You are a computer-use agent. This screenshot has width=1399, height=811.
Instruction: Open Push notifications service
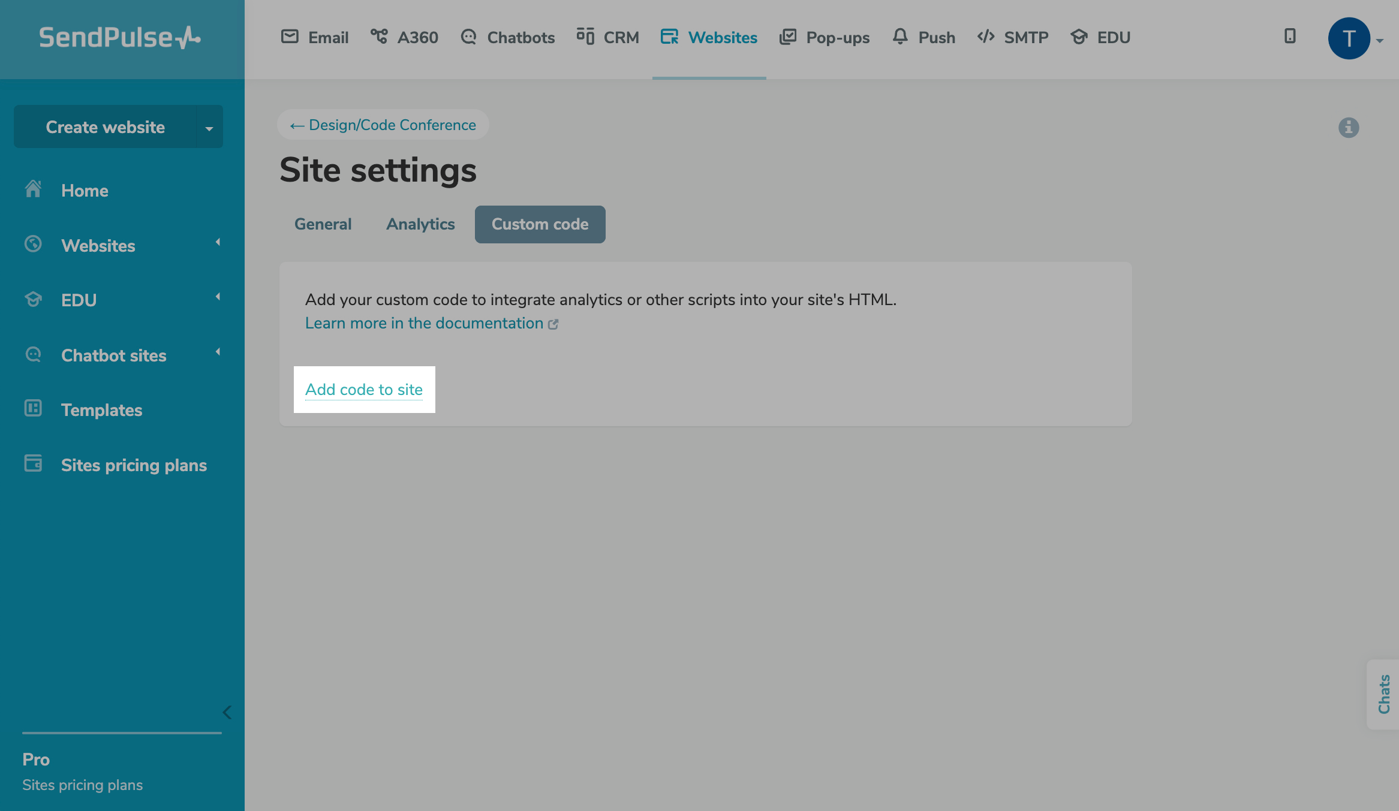coord(923,37)
